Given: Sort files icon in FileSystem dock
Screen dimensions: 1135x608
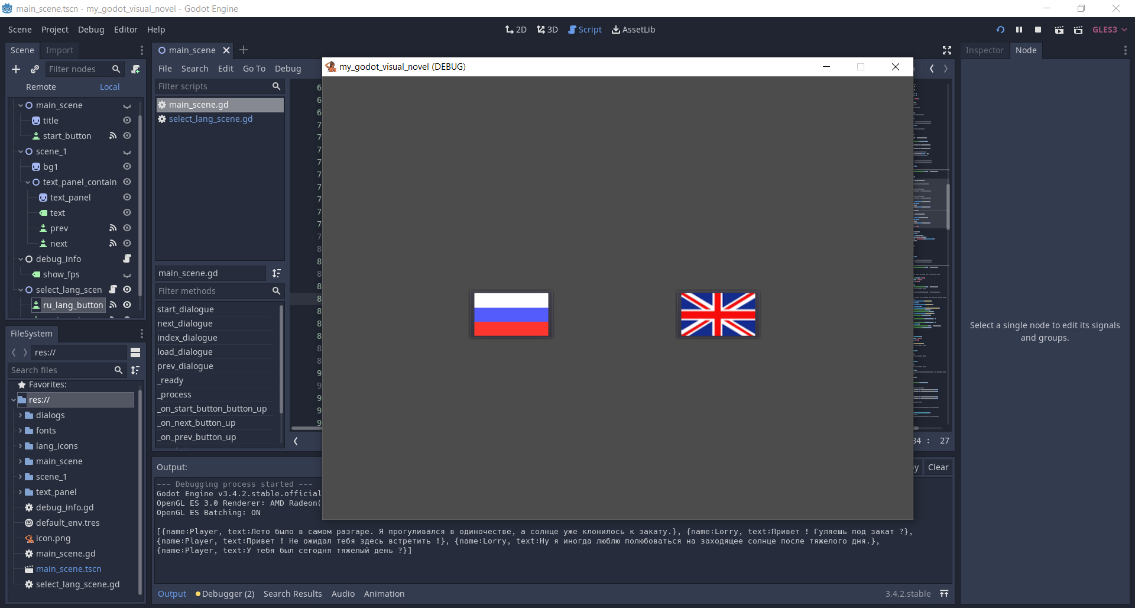Looking at the screenshot, I should point(135,370).
